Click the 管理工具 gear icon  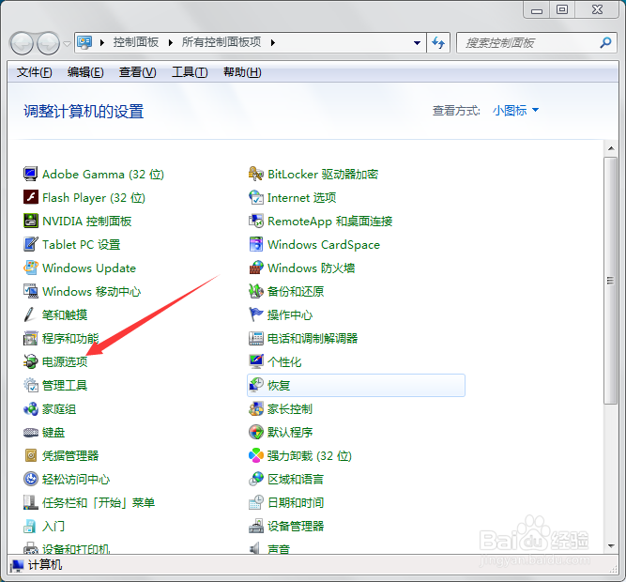click(30, 385)
